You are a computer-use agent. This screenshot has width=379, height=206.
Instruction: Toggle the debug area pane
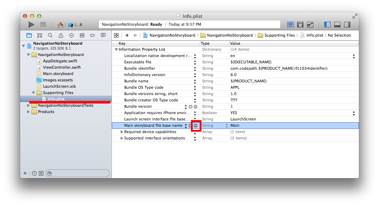(x=337, y=25)
